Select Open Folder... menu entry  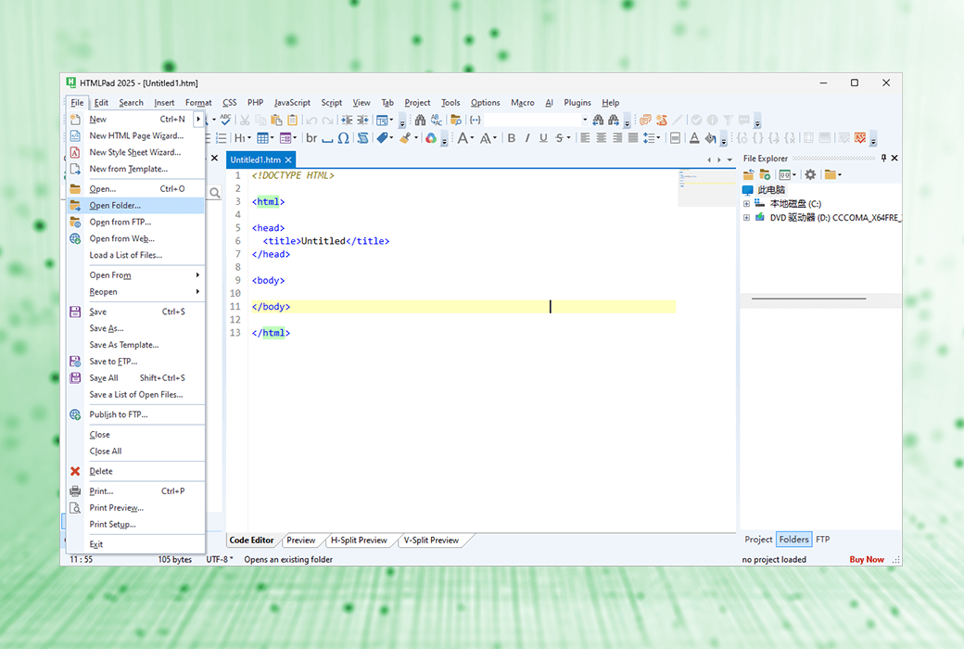click(136, 206)
